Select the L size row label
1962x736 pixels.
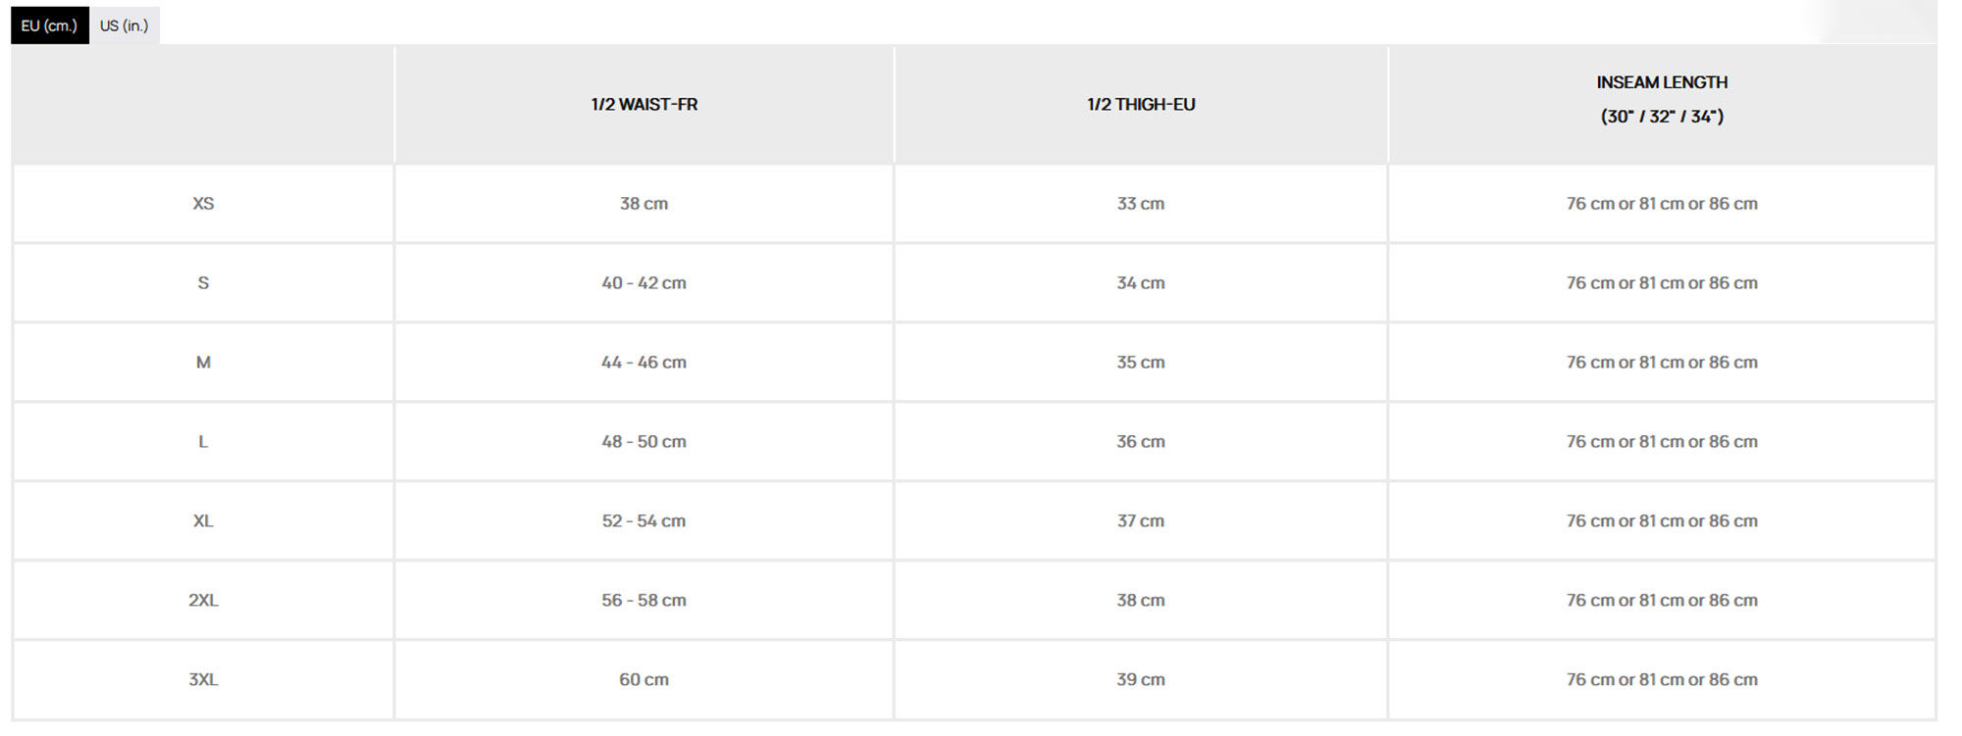[203, 442]
